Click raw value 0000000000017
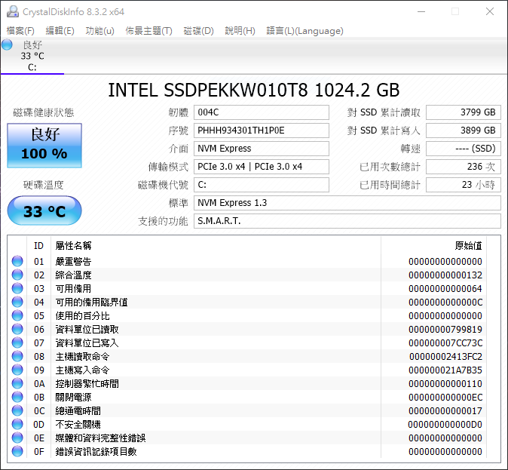The image size is (508, 470). click(x=445, y=411)
